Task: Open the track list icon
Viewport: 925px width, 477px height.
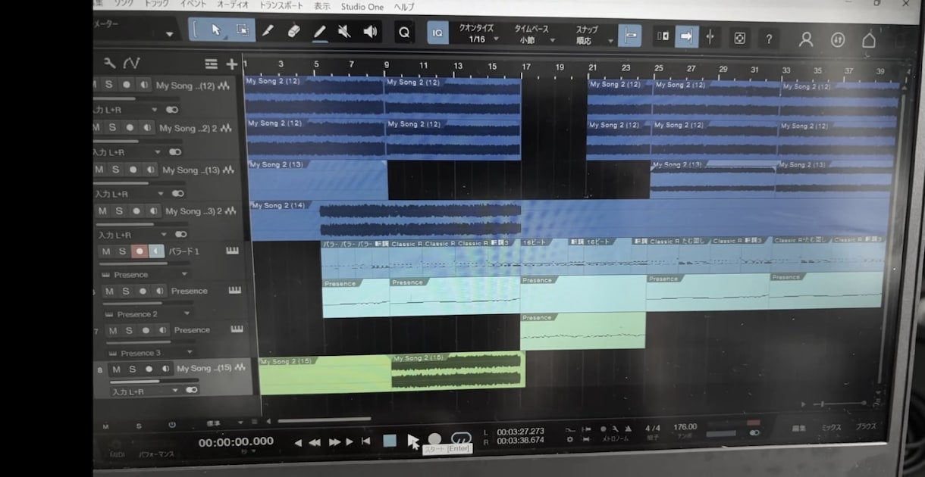Action: (x=211, y=64)
